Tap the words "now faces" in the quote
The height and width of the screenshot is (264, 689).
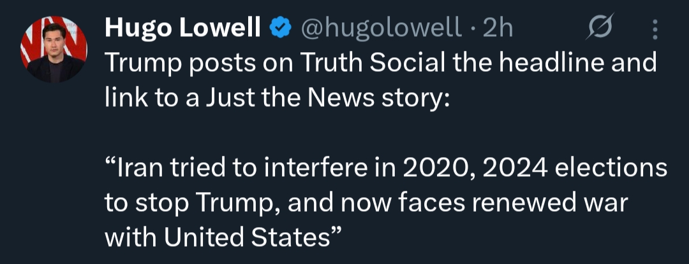[392, 204]
